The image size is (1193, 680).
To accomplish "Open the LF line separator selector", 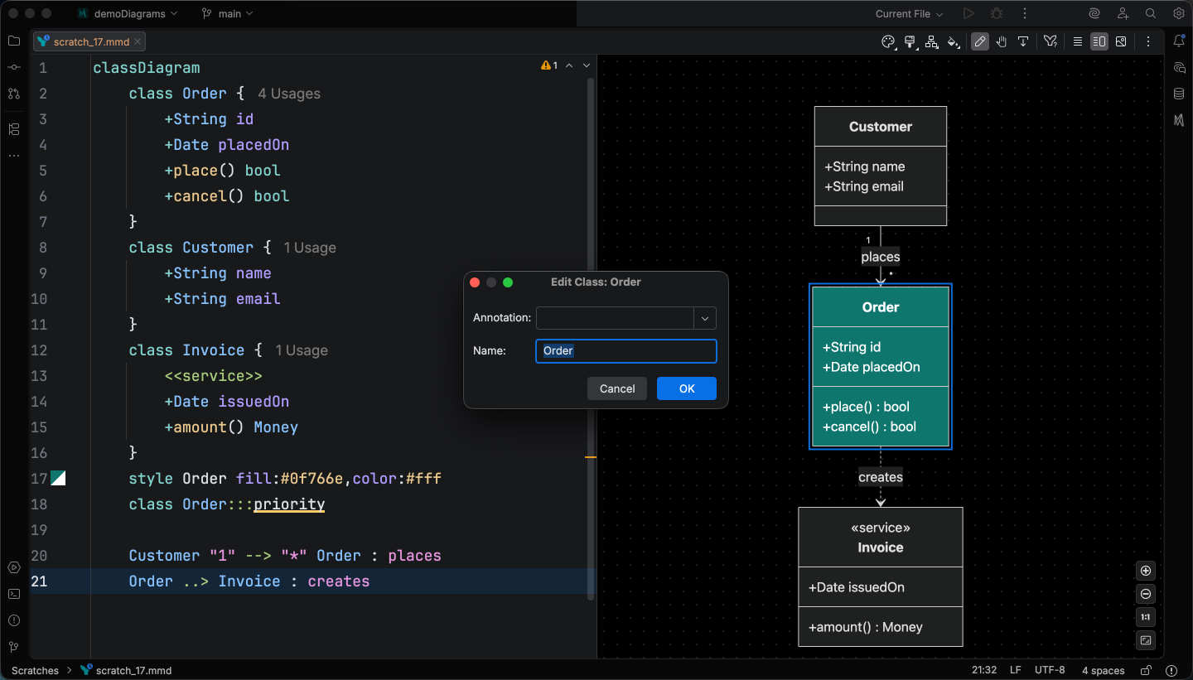I will [1015, 670].
